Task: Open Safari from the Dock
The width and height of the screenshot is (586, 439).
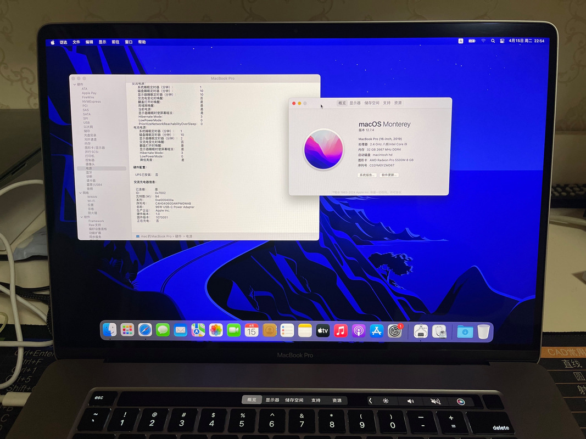Action: tap(145, 330)
